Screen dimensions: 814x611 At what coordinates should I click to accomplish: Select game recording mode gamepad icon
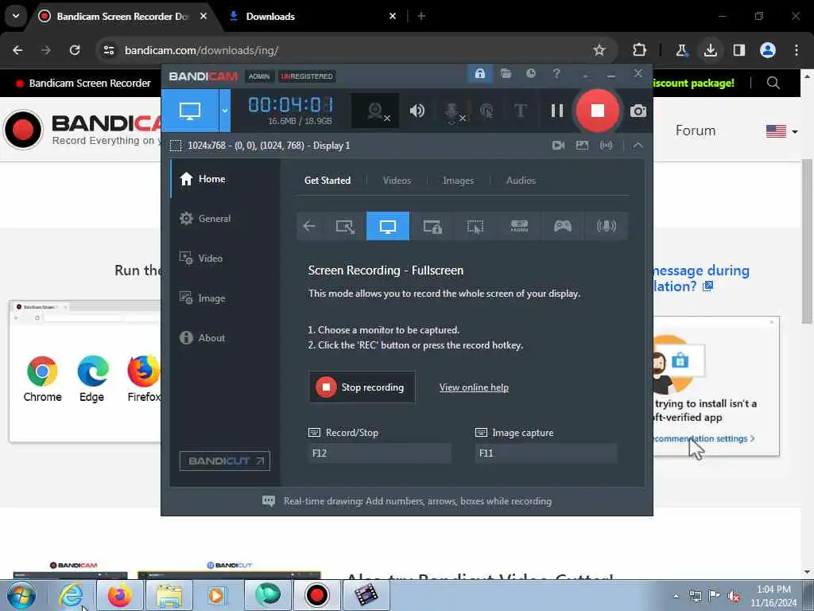pos(563,226)
